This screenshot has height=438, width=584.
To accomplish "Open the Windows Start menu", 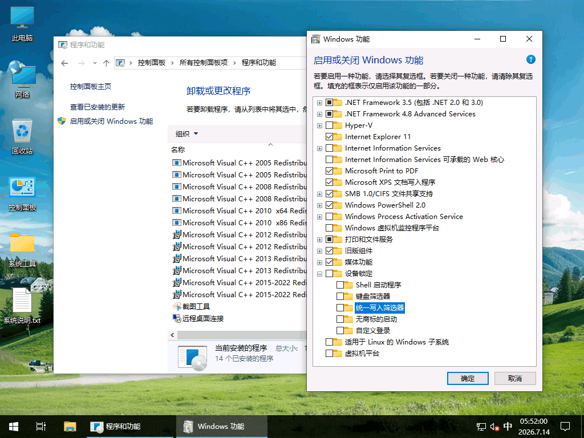I will point(14,427).
